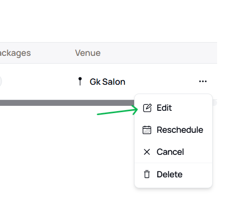The height and width of the screenshot is (219, 225).
Task: Click the partially visible package pill
Action: [0, 81]
